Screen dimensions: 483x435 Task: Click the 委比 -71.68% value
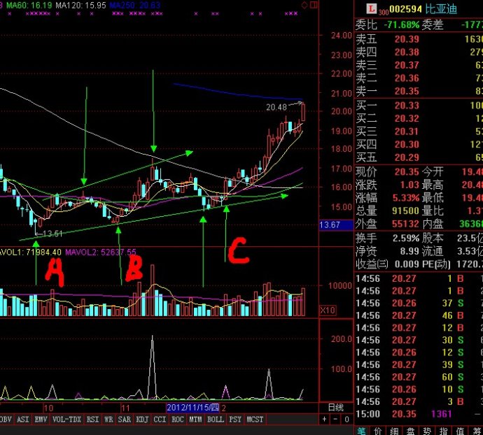pos(402,24)
